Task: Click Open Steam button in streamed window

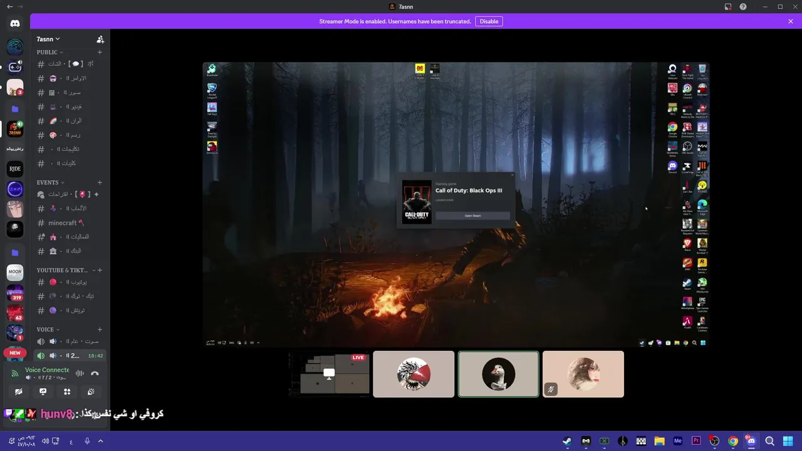Action: coord(472,215)
